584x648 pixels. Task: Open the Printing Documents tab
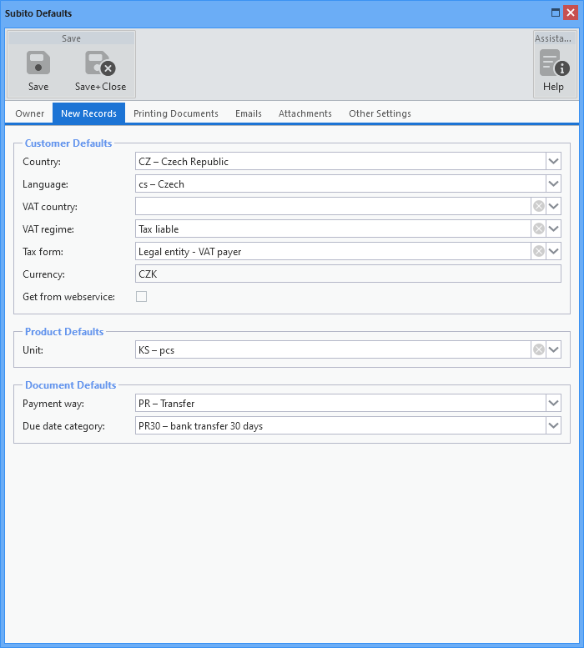tap(176, 113)
